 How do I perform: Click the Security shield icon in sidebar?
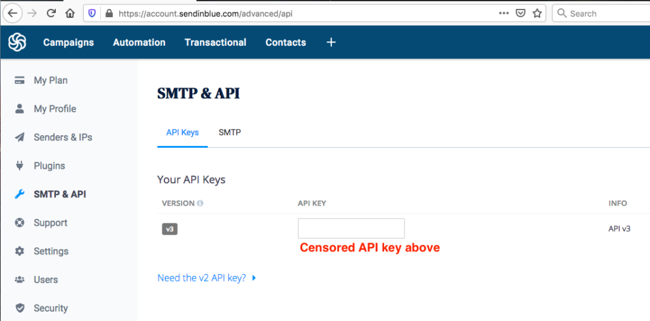20,308
